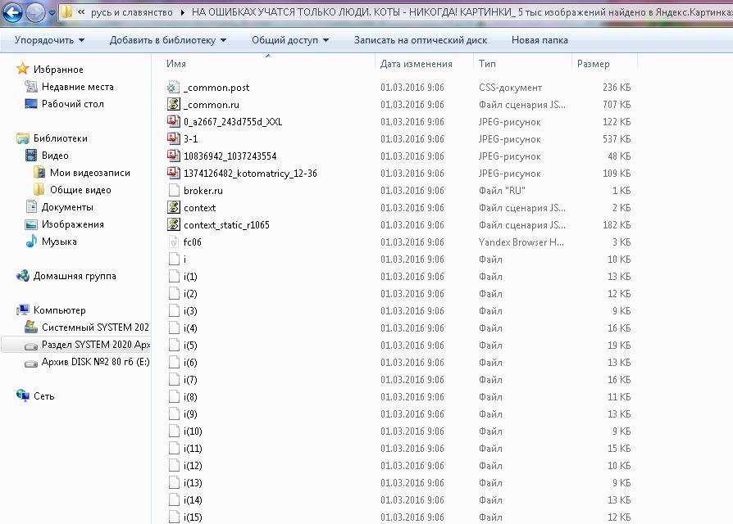Select the file 'i(14)'
The height and width of the screenshot is (524, 733).
pos(193,499)
